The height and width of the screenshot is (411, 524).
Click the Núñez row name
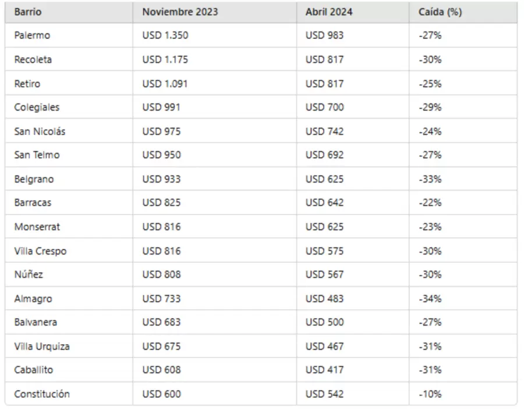click(29, 274)
